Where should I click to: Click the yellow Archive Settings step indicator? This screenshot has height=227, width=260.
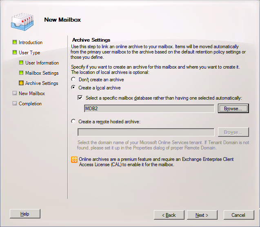[x=21, y=83]
